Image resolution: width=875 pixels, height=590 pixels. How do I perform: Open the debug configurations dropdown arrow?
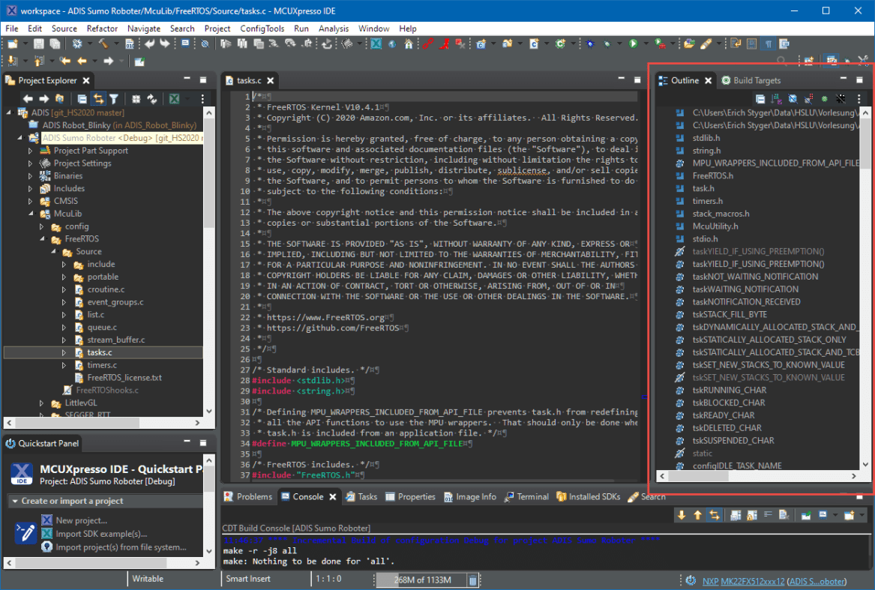(x=618, y=43)
